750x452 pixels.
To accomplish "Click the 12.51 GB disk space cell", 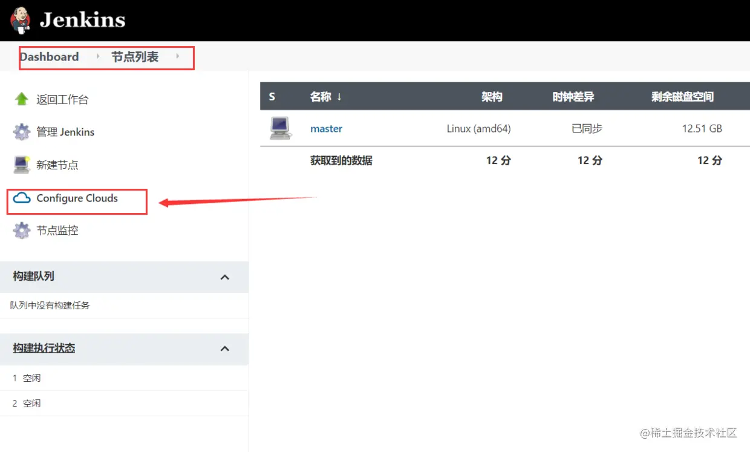I will [x=702, y=129].
